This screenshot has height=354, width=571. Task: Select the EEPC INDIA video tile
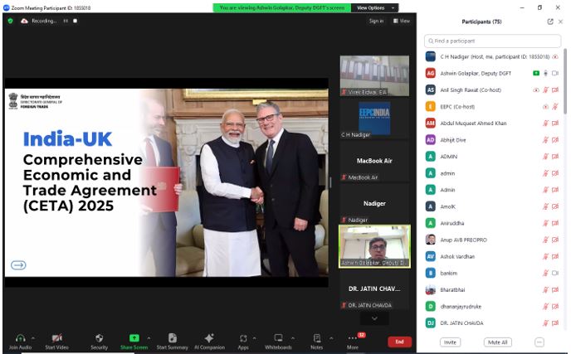(374, 119)
